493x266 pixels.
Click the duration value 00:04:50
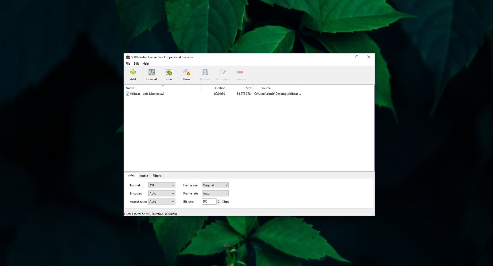click(x=220, y=94)
